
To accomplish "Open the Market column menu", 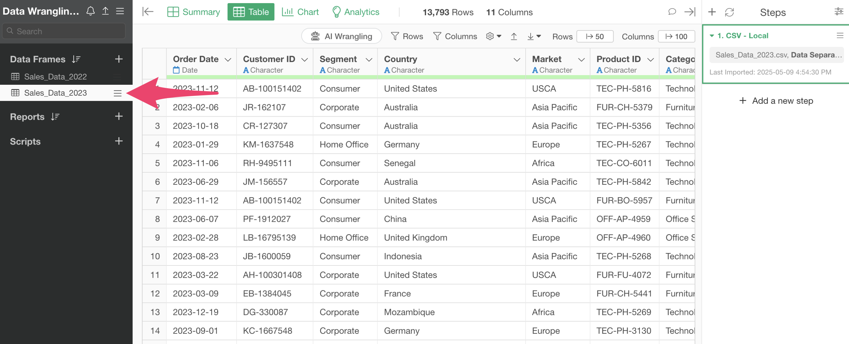I will click(582, 60).
